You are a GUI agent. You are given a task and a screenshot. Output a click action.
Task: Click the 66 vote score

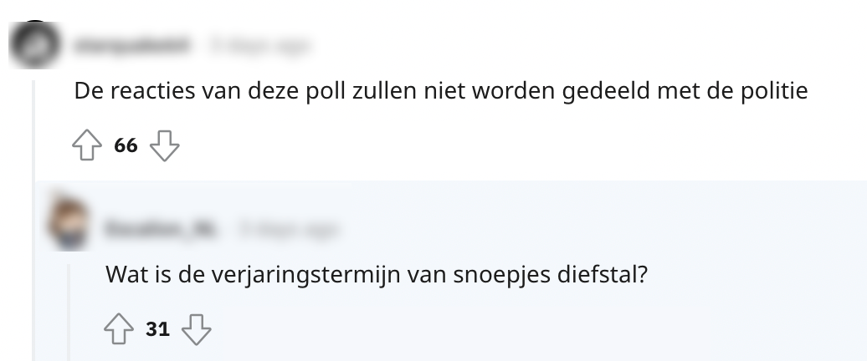pyautogui.click(x=126, y=146)
